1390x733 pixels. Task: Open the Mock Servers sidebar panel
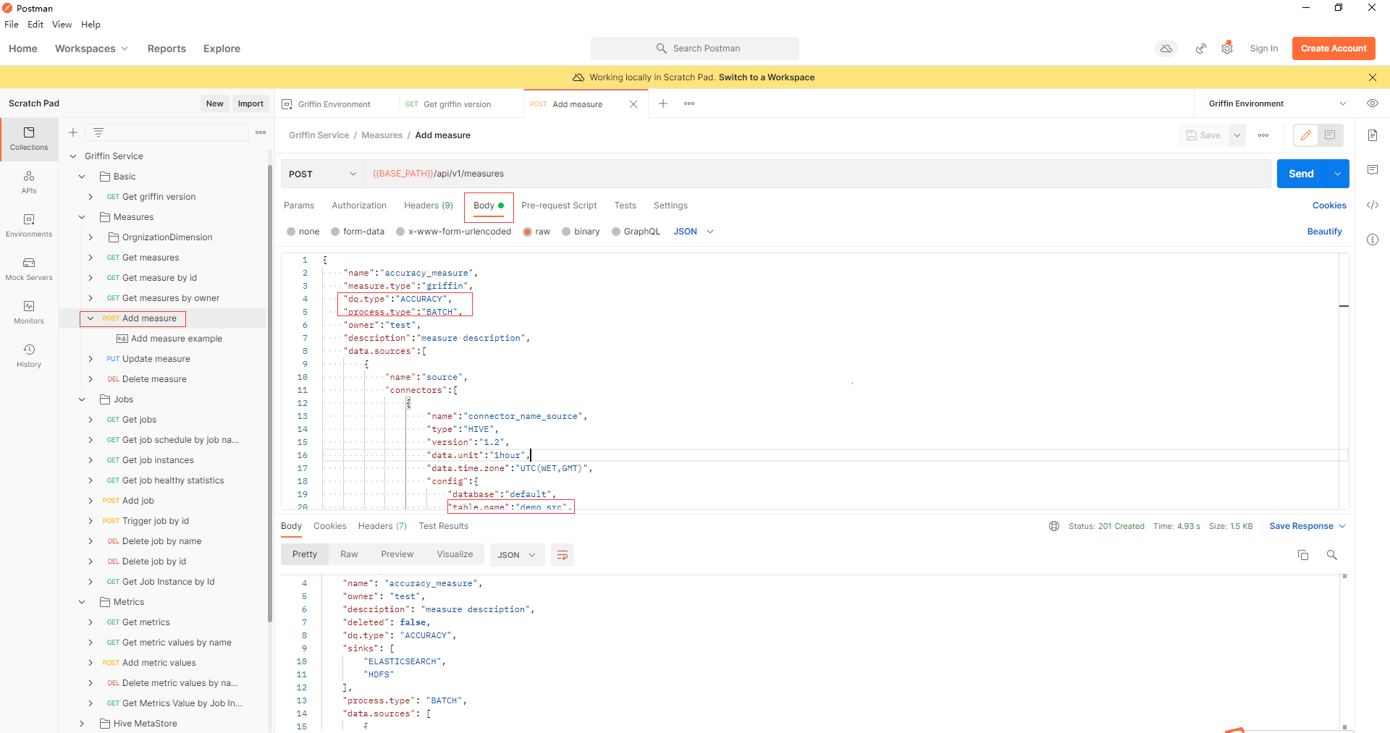tap(29, 268)
